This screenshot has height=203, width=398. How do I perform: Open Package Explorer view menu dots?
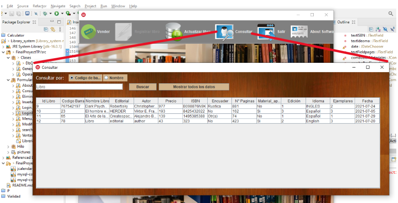[x=60, y=29]
